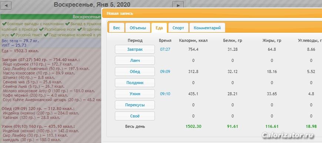Open the Ужин meal period
The height and width of the screenshot is (143, 322).
click(135, 94)
